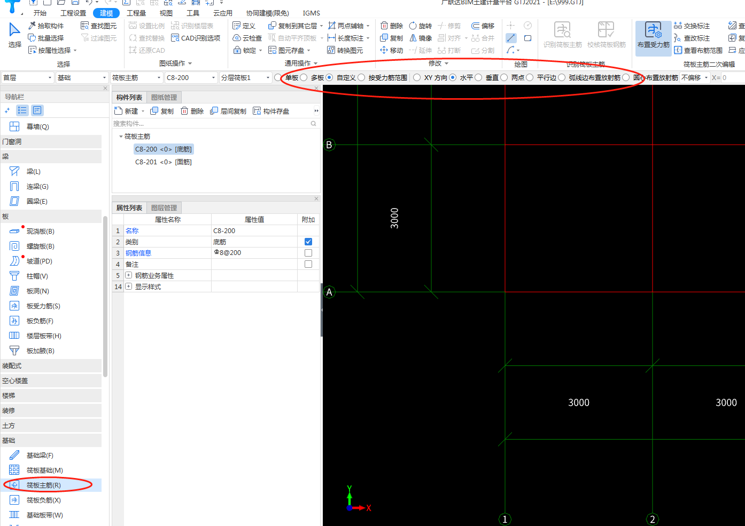Open the 首层 floor dropdown
745x526 pixels.
pos(27,77)
